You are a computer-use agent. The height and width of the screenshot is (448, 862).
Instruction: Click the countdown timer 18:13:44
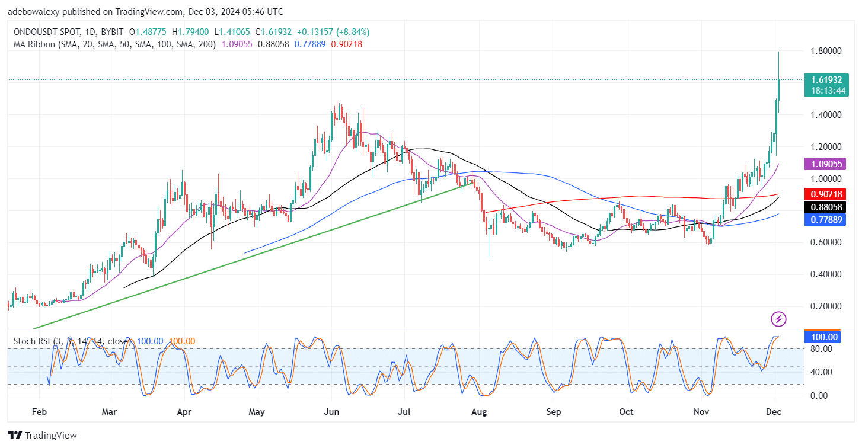click(x=829, y=91)
